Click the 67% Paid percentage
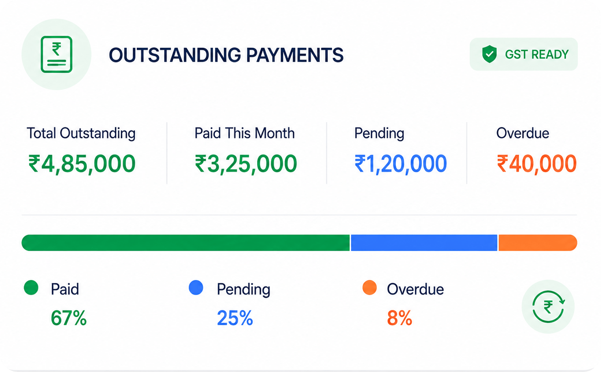The height and width of the screenshot is (372, 601). pyautogui.click(x=69, y=318)
